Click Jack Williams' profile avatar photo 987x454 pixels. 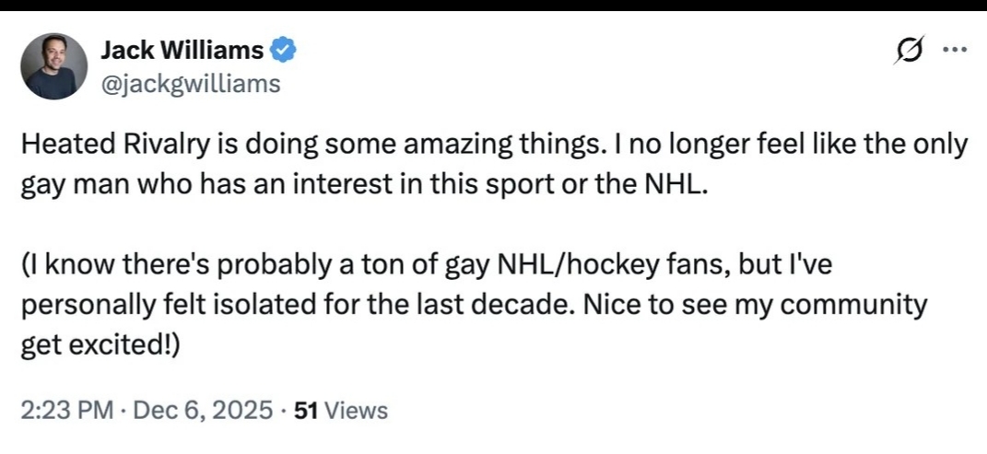pyautogui.click(x=53, y=66)
